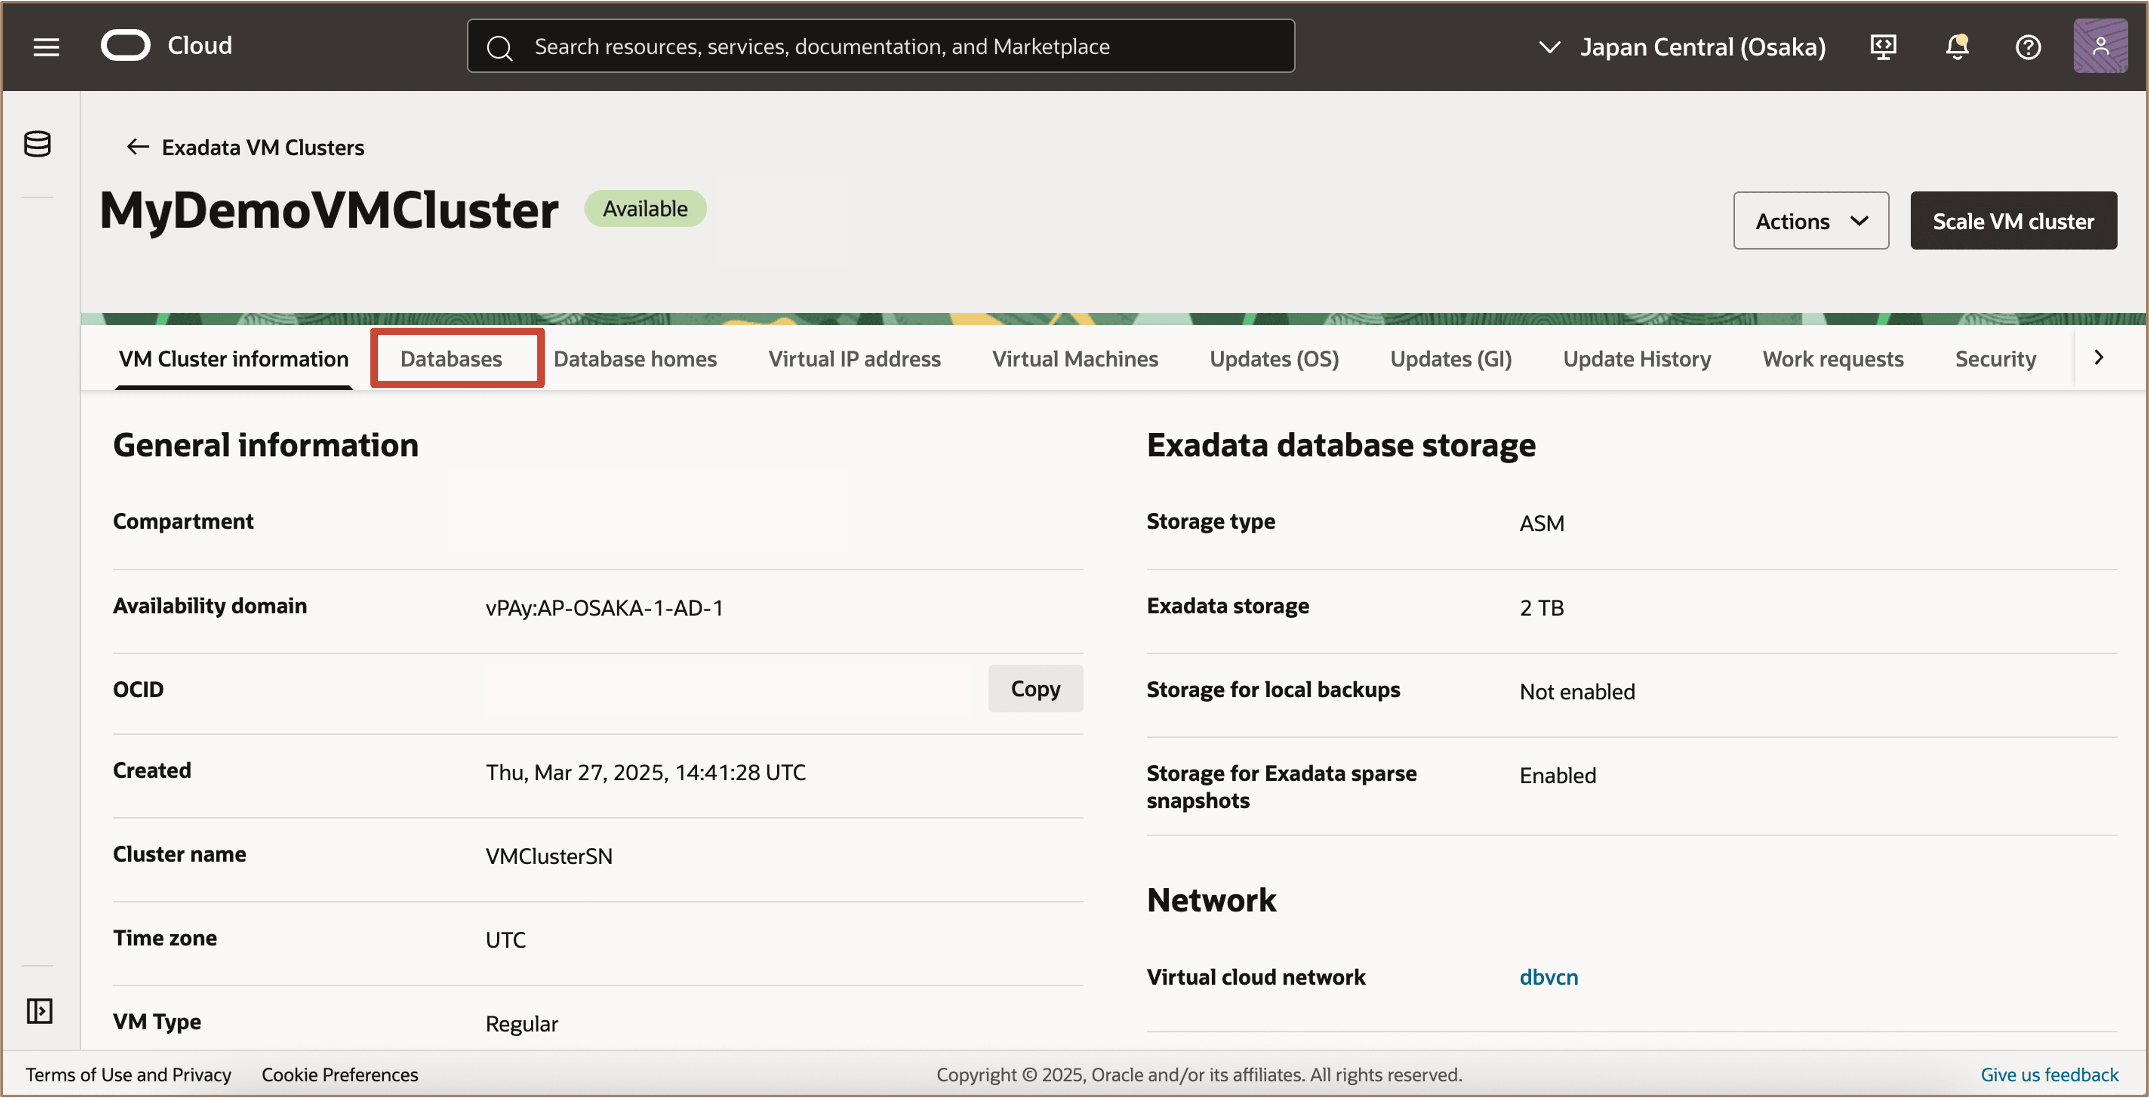Open Cloud Shell developer tools icon
2149x1098 pixels.
(x=1883, y=47)
